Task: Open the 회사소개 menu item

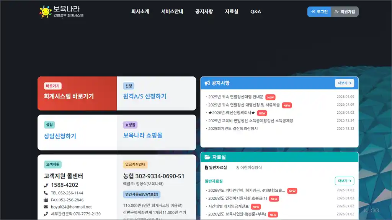Action: coord(139,11)
